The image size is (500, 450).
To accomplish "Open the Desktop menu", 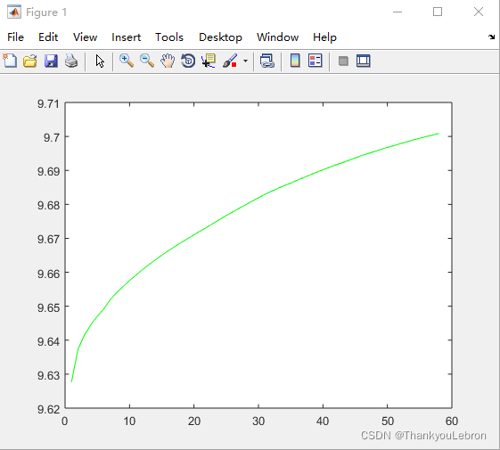I will click(x=220, y=37).
